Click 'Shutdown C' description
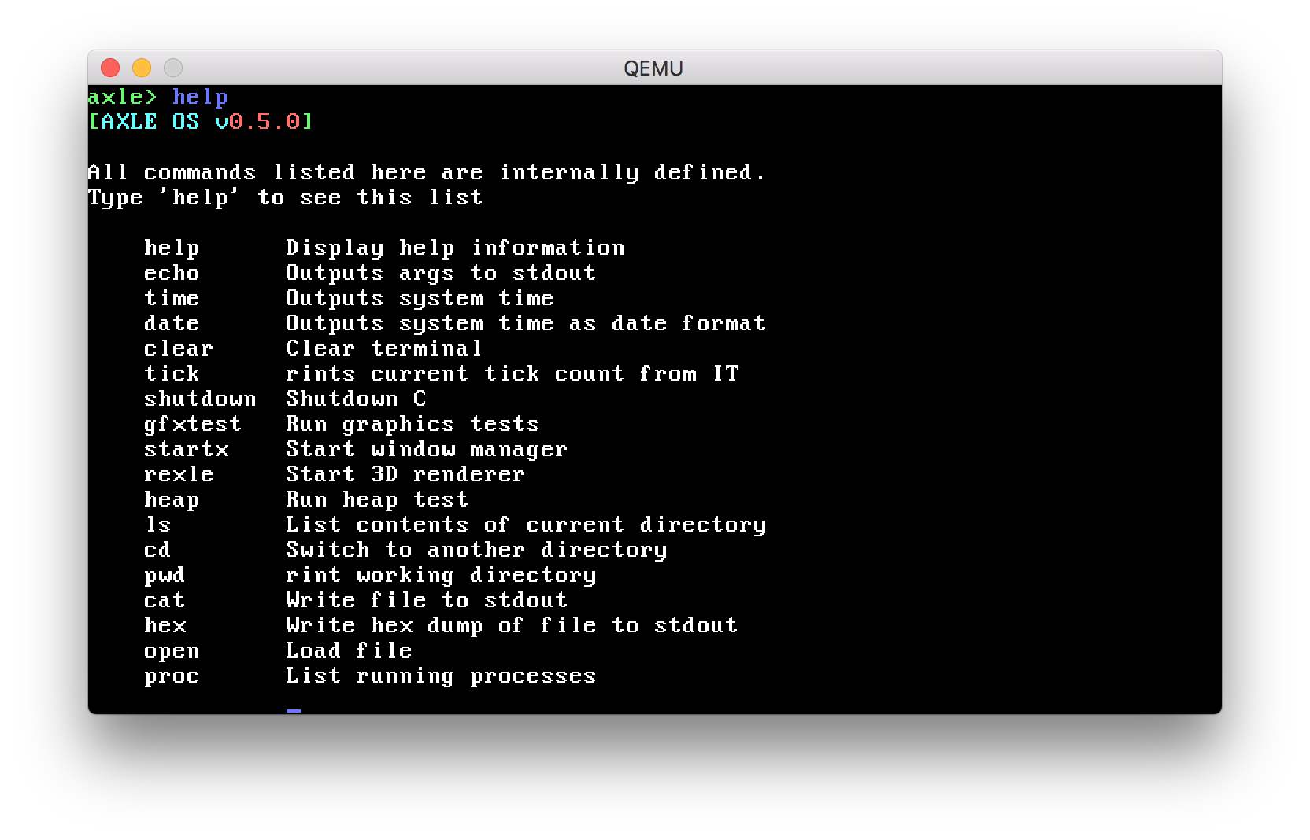 coord(356,399)
